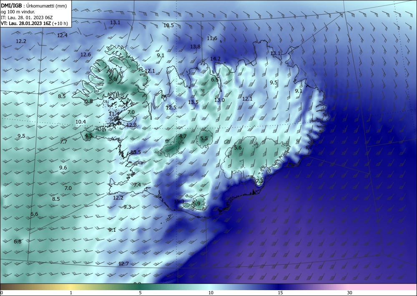Click the color scale label 5
Viewport: 417px width, 296px height.
pyautogui.click(x=140, y=293)
